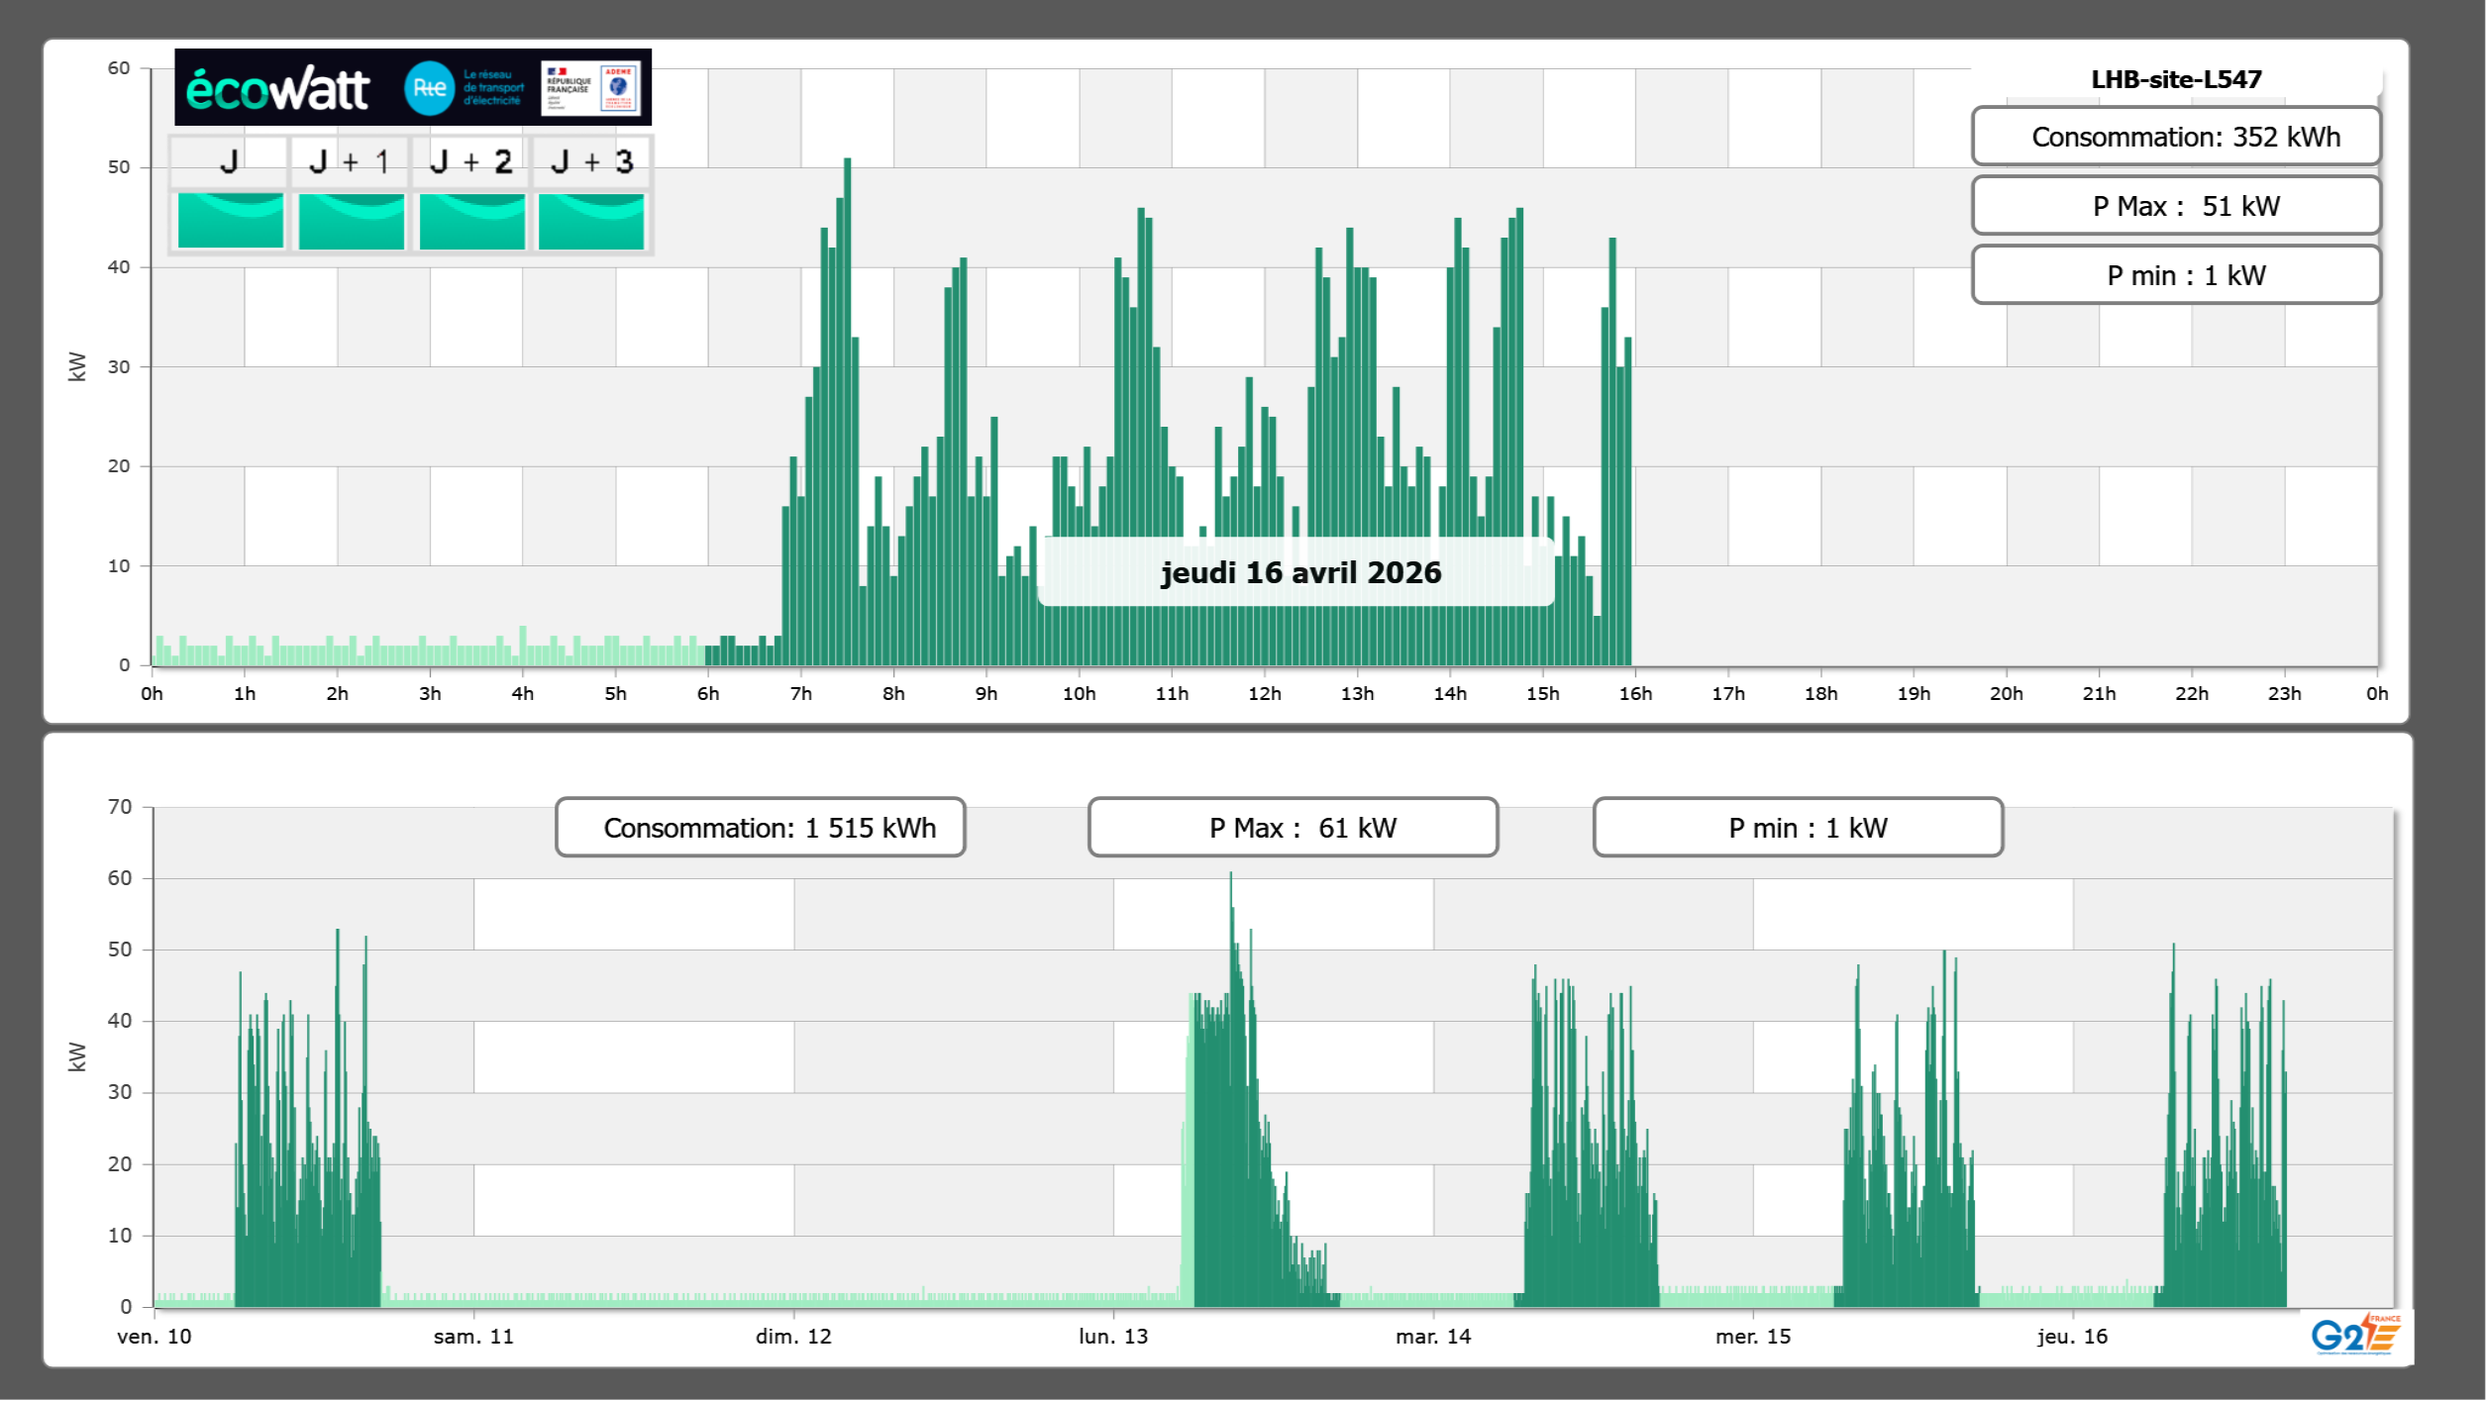Click the weekly P min : 1 kW box
The height and width of the screenshot is (1401, 2487).
pos(1798,828)
